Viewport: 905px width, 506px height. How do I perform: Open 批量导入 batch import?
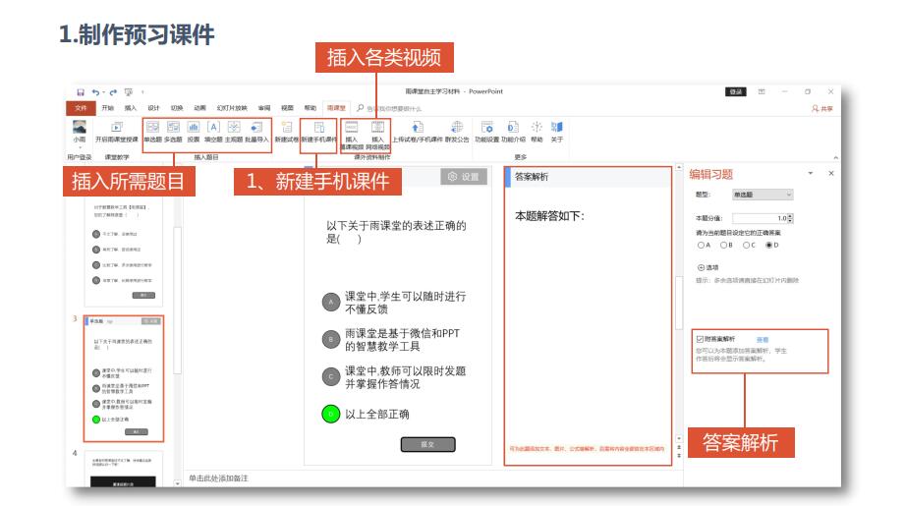[x=256, y=132]
